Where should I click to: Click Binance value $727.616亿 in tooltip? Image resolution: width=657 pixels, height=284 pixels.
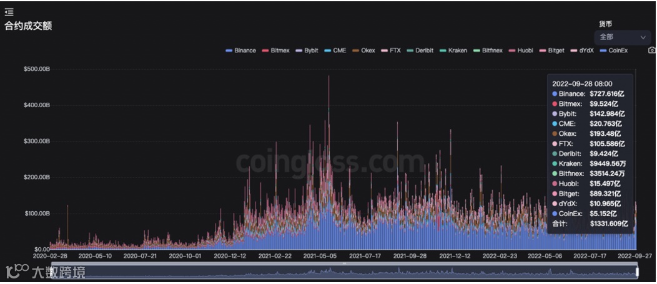point(606,94)
